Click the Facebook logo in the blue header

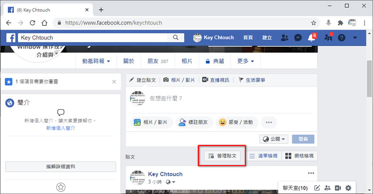click(11, 38)
